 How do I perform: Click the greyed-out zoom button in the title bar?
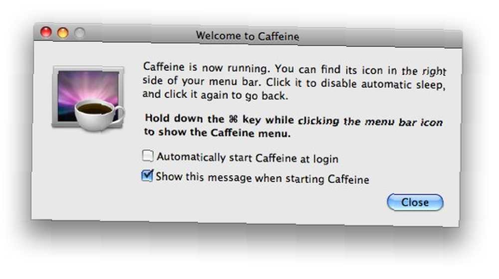tap(79, 33)
